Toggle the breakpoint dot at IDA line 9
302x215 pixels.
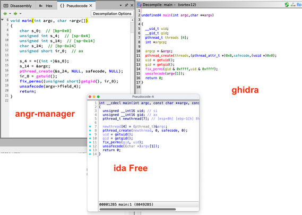coord(90,134)
